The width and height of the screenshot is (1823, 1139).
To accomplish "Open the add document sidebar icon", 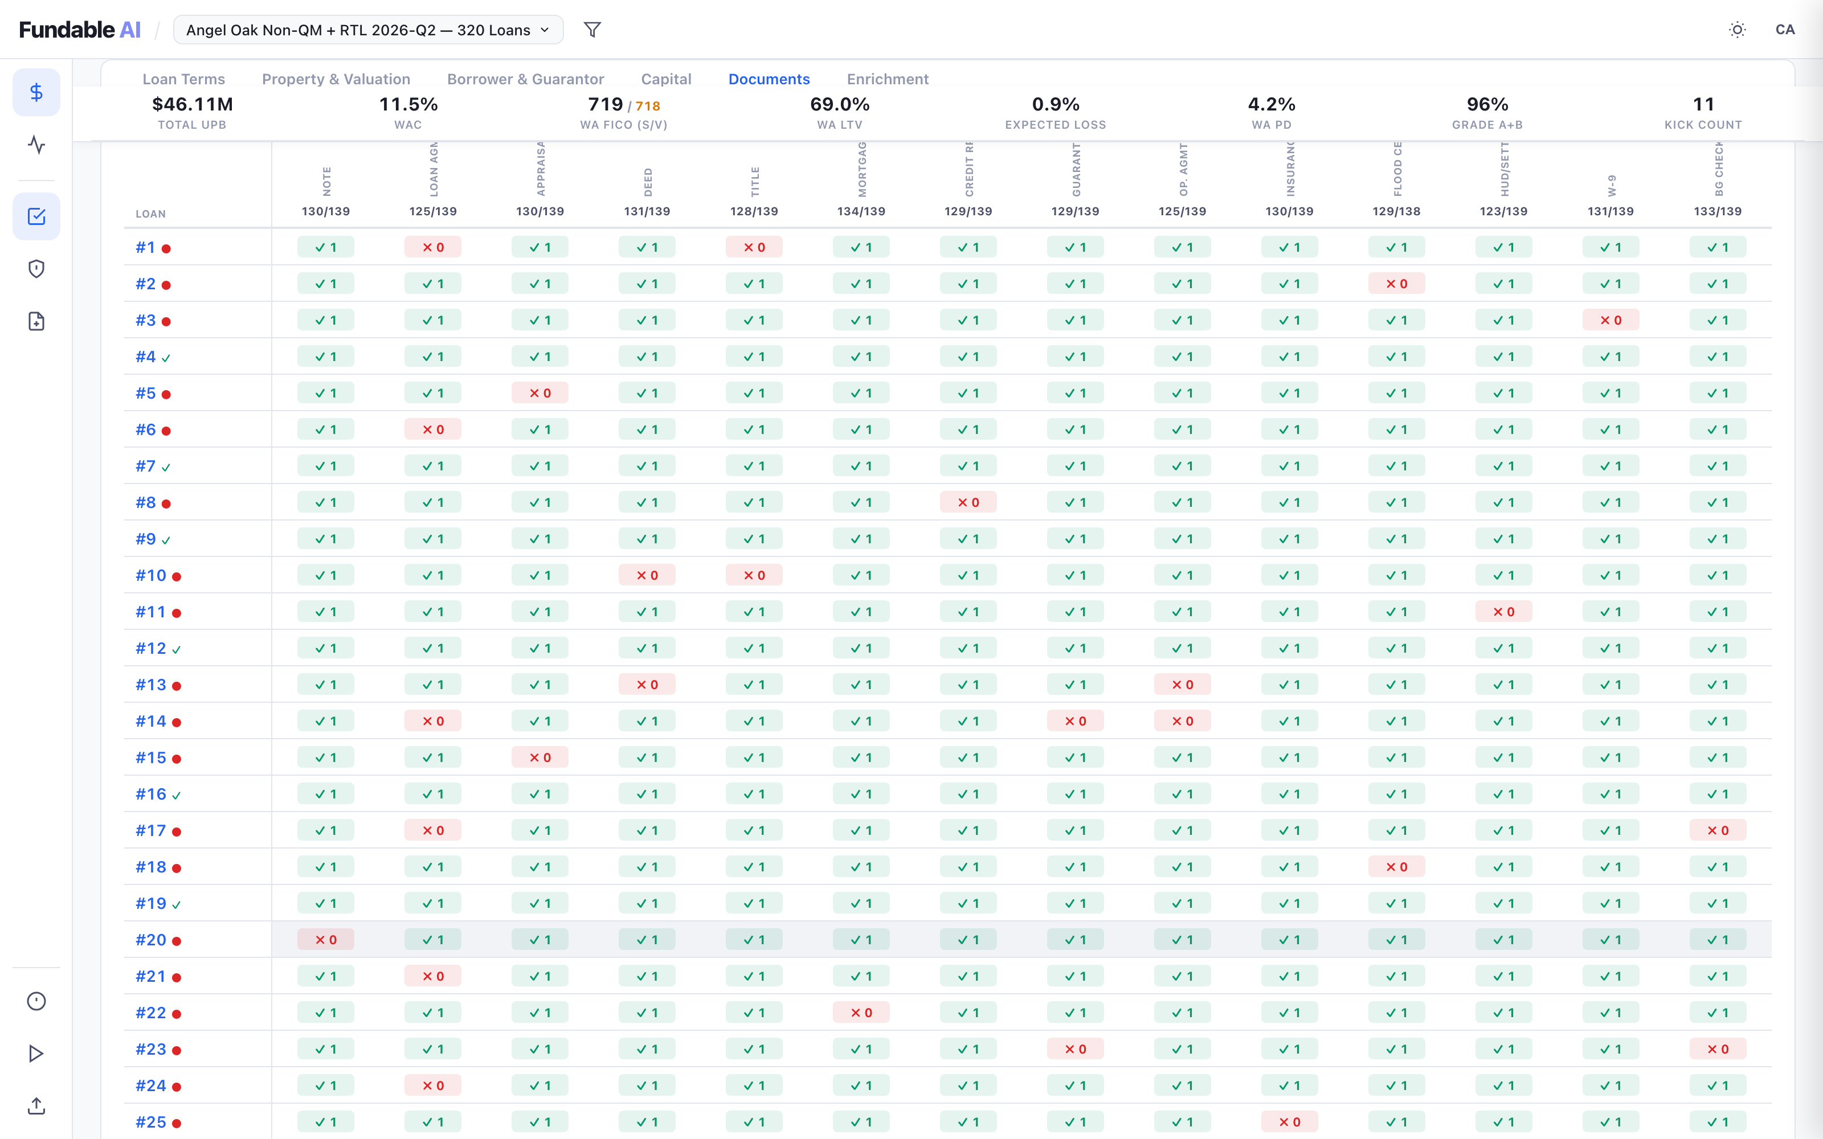I will tap(36, 322).
